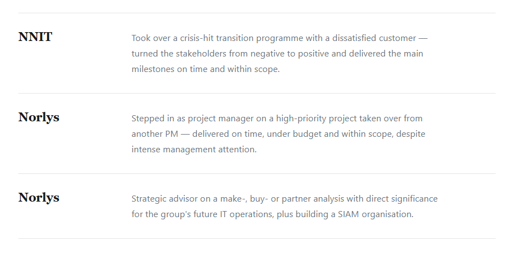Click the divider line below the last Norlys row
510x257 pixels.
coord(256,239)
